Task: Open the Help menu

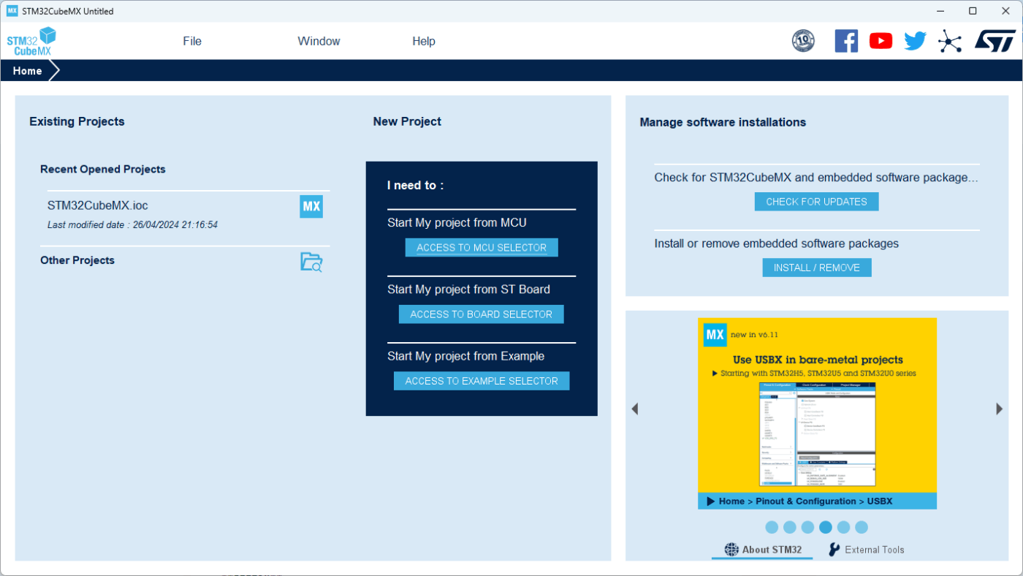Action: pyautogui.click(x=424, y=41)
